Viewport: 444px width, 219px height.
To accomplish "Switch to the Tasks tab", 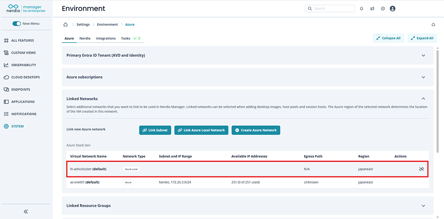I will pyautogui.click(x=126, y=39).
